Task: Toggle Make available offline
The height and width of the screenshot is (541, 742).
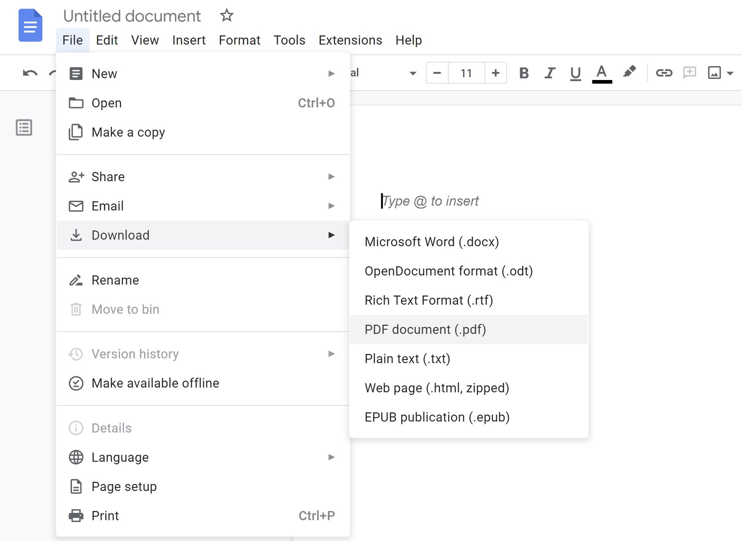Action: [203, 383]
